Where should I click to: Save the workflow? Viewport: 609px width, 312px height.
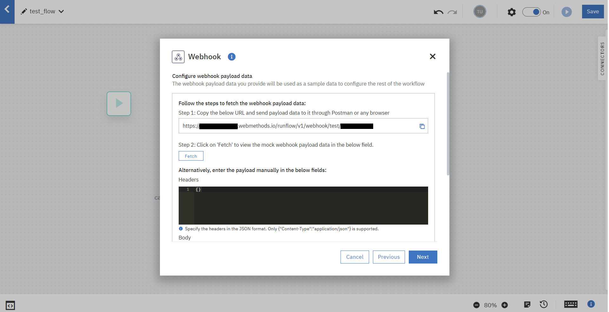pos(592,11)
